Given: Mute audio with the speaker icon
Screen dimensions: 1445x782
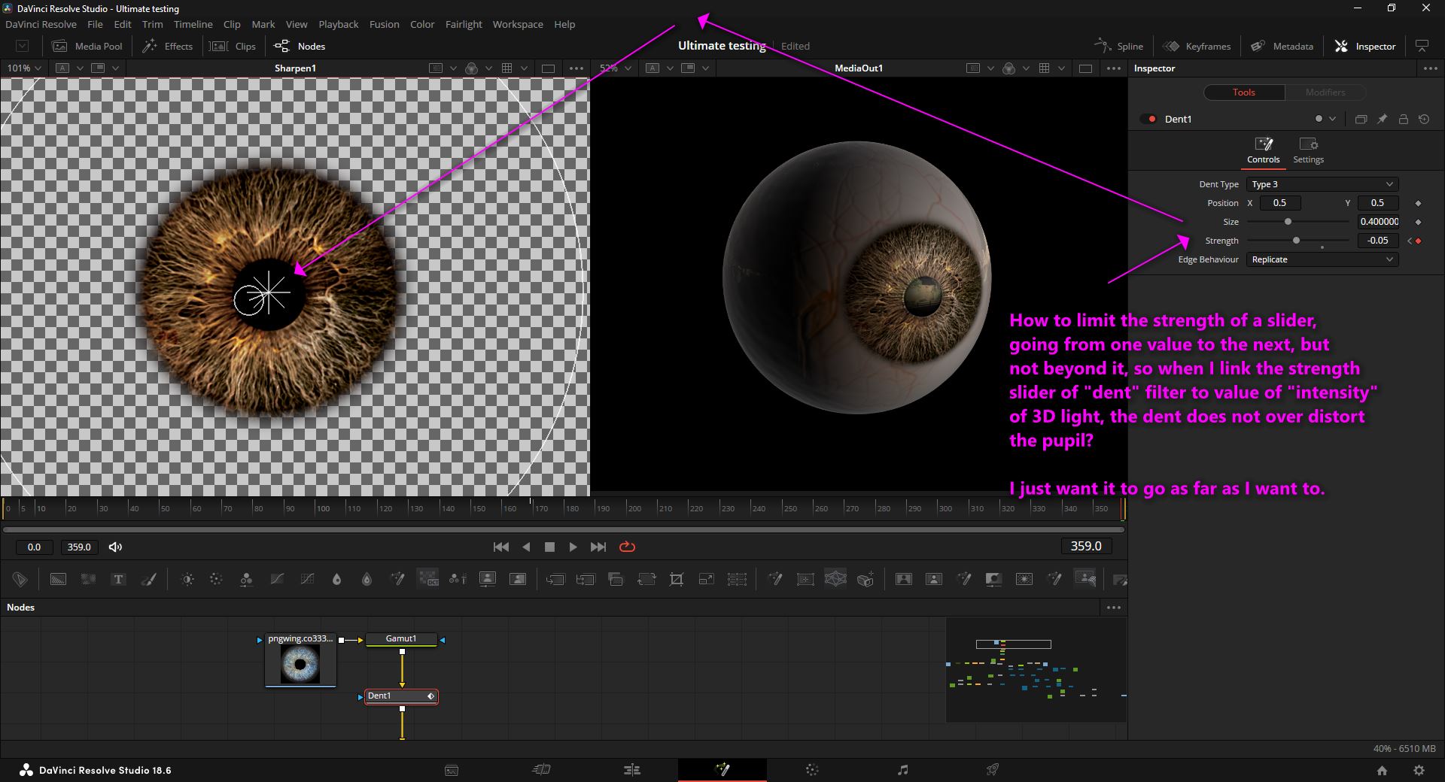Looking at the screenshot, I should click(115, 547).
